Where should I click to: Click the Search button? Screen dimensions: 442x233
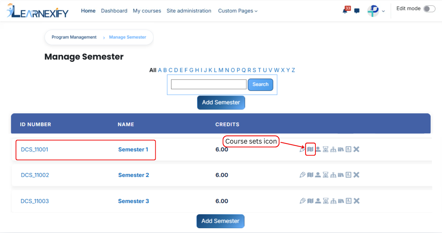pos(260,85)
